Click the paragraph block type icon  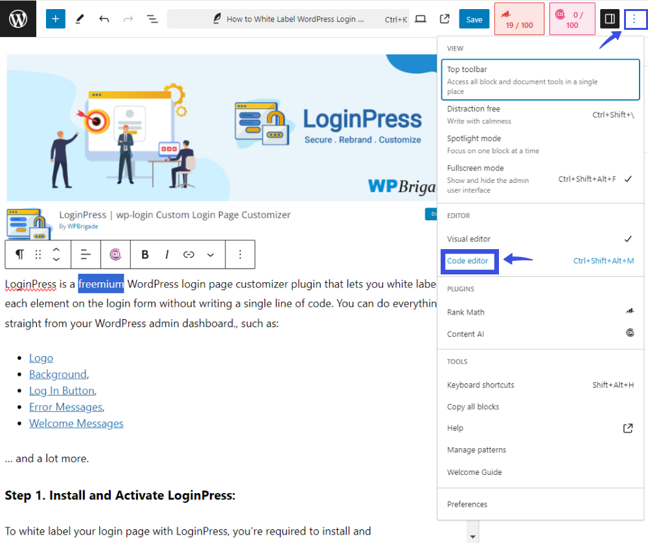coord(19,254)
